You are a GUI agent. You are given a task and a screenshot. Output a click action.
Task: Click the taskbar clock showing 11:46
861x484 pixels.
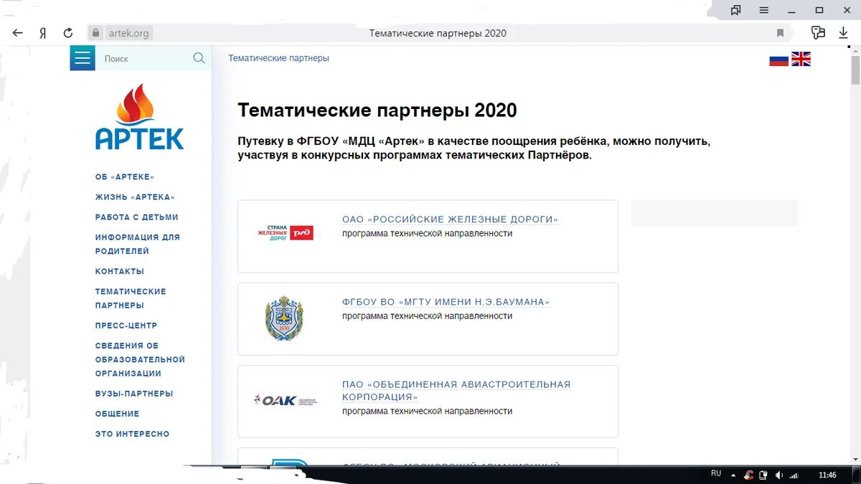pyautogui.click(x=827, y=475)
